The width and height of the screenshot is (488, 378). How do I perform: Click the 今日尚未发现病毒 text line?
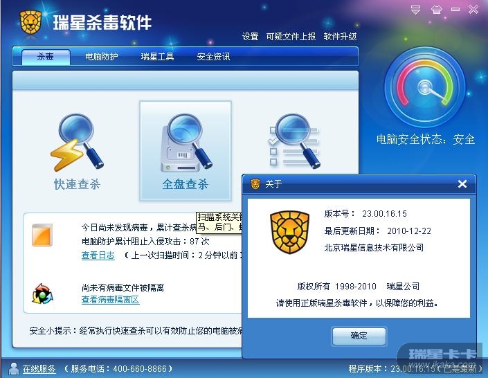[139, 227]
